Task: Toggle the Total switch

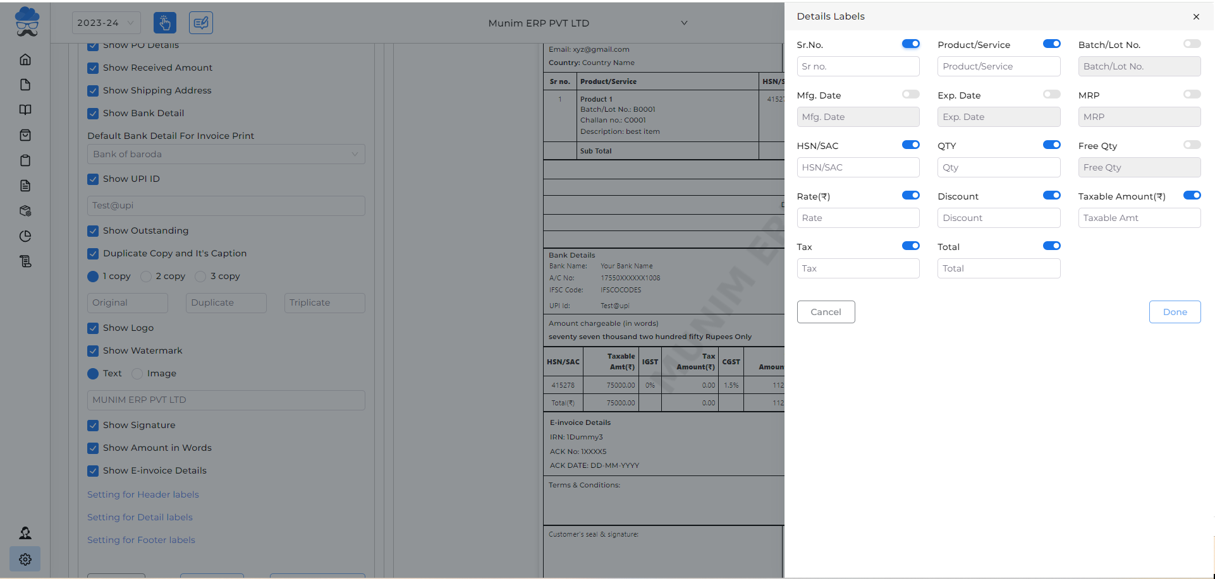Action: [1052, 246]
